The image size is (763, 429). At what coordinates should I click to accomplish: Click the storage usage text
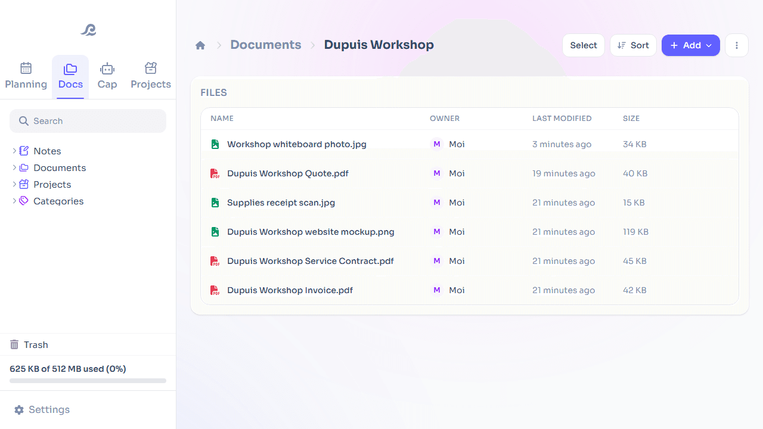point(68,369)
